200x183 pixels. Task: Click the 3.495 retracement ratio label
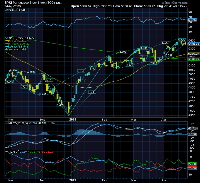(x=60, y=105)
